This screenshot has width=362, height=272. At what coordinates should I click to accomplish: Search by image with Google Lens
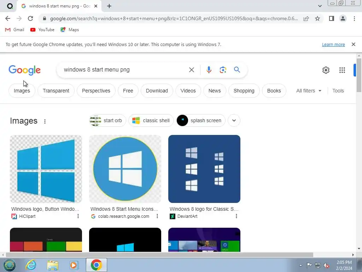click(223, 70)
